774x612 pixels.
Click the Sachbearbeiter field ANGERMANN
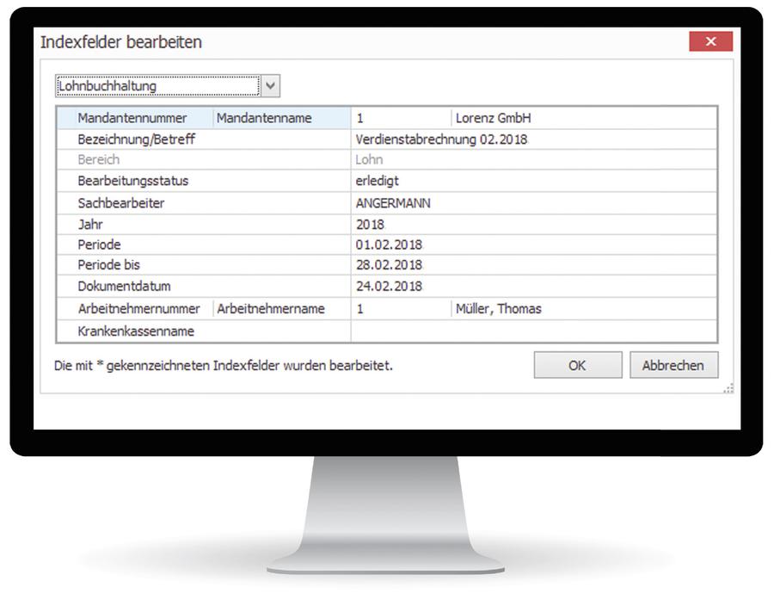(533, 203)
